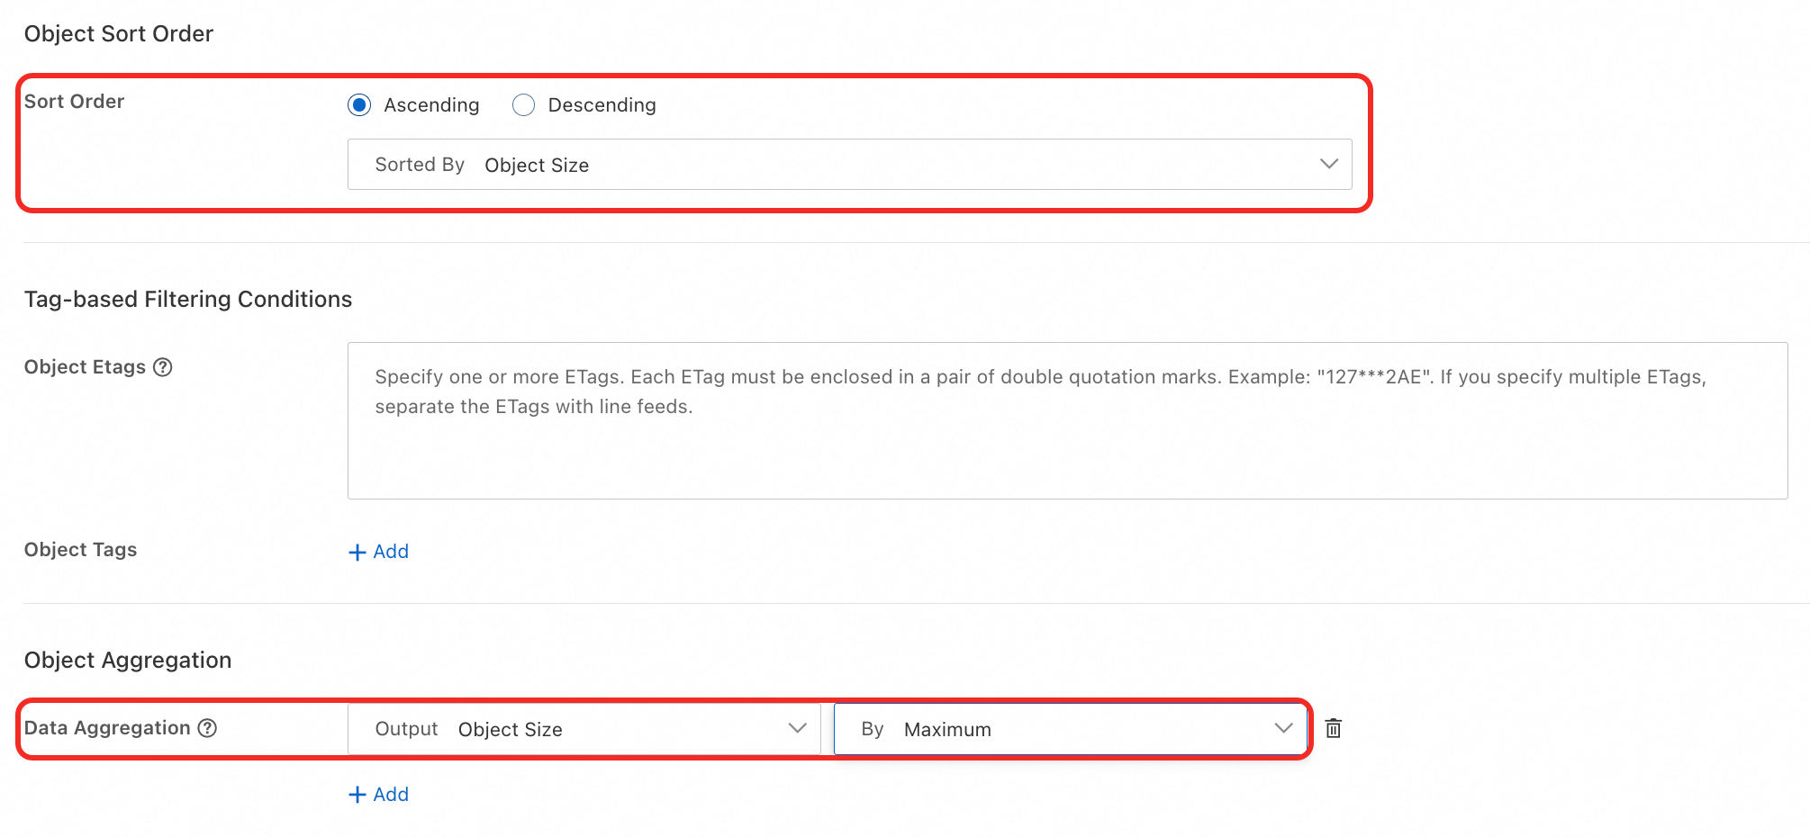Open the Sorted By Object Size dropdown
The height and width of the screenshot is (837, 1810).
click(x=849, y=165)
